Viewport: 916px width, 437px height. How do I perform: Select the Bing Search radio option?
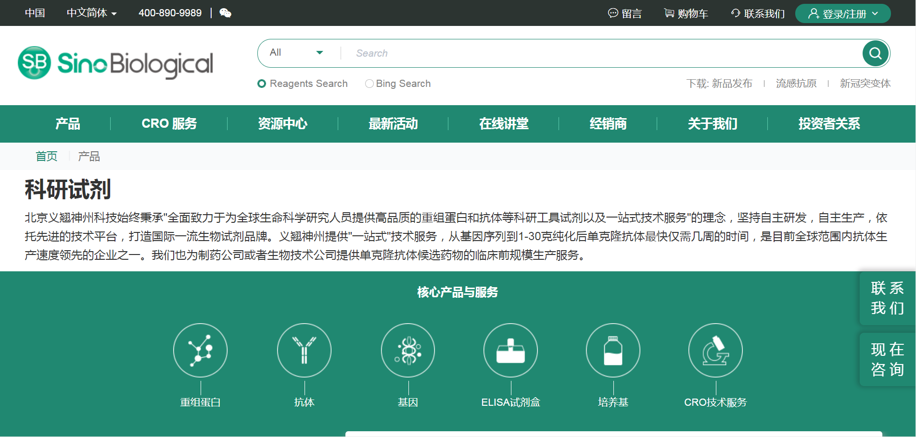[x=369, y=84]
